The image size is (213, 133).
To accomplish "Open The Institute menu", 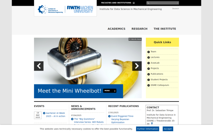I will click(x=165, y=29).
